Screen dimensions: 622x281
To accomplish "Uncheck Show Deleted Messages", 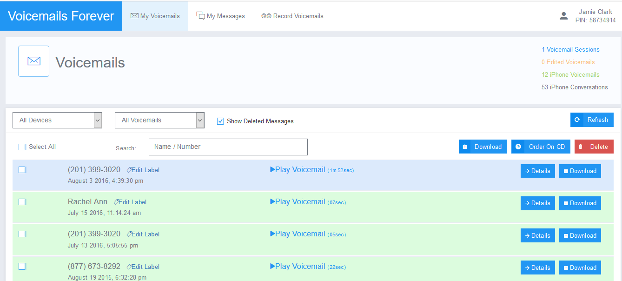I will (x=220, y=121).
